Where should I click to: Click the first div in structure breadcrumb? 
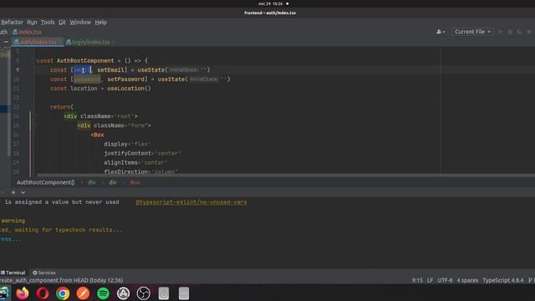tap(92, 182)
